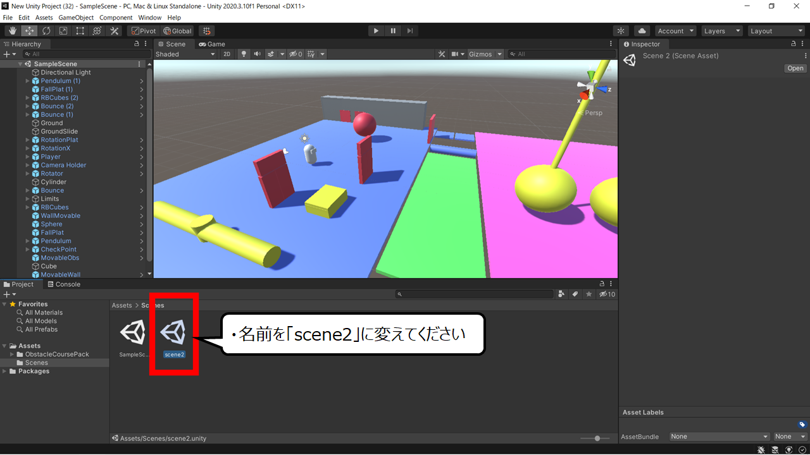Open Component menu
The image size is (810, 455).
pos(116,18)
